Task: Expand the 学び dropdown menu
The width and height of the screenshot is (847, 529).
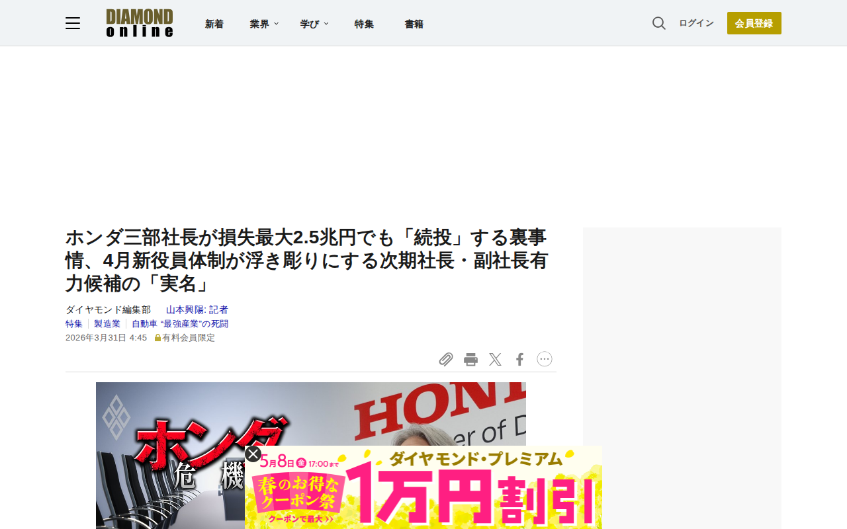Action: click(314, 24)
